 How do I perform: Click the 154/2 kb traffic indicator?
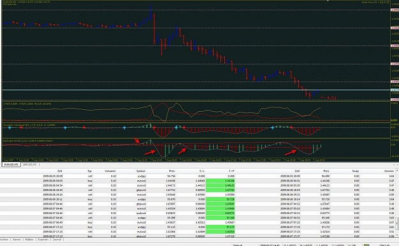coord(384,245)
